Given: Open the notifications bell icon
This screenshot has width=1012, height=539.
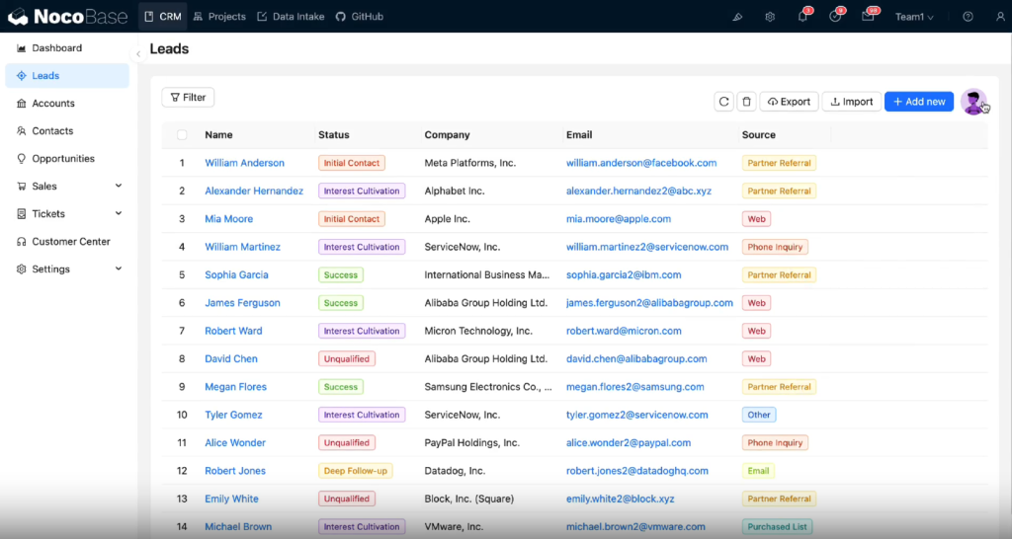Looking at the screenshot, I should pyautogui.click(x=803, y=17).
